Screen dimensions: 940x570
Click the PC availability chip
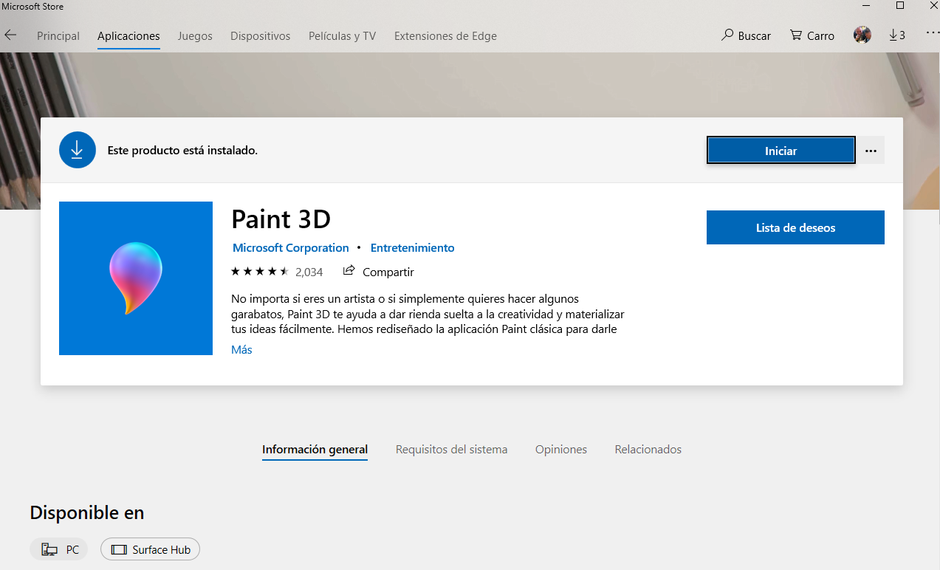[x=59, y=549]
